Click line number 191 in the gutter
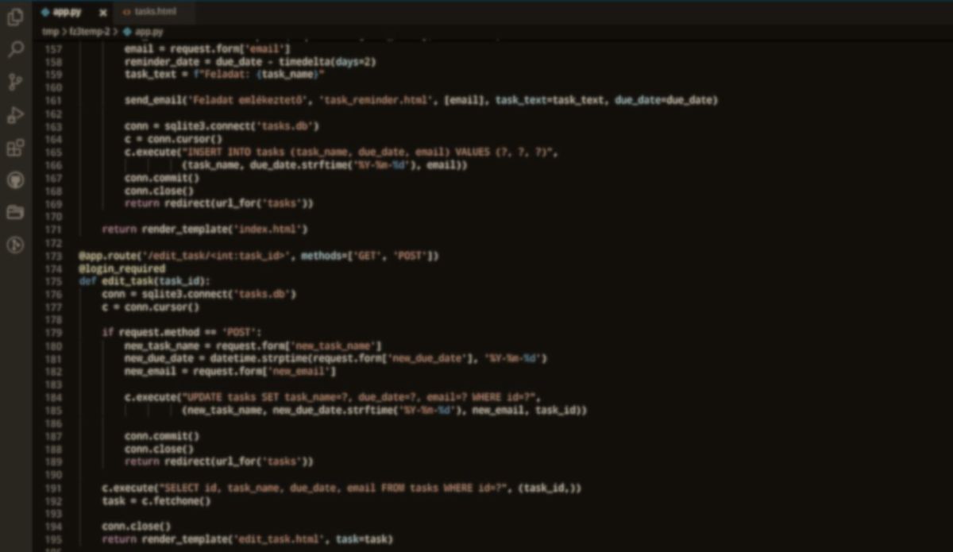The width and height of the screenshot is (953, 552). (53, 488)
